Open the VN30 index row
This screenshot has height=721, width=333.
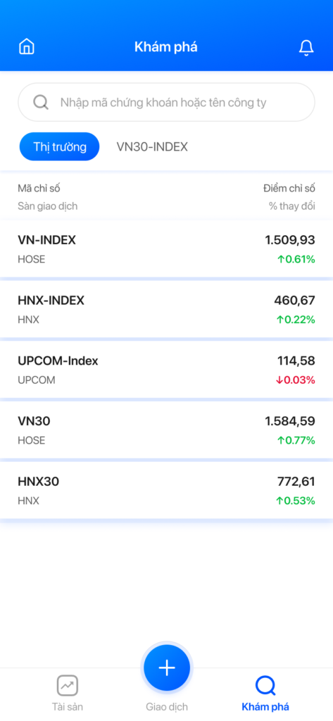tap(166, 430)
